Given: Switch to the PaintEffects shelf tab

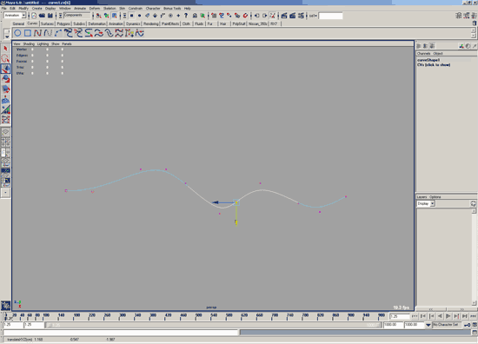Looking at the screenshot, I should [x=170, y=23].
